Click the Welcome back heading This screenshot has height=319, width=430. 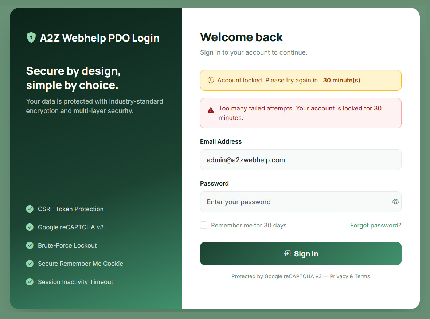click(x=241, y=37)
